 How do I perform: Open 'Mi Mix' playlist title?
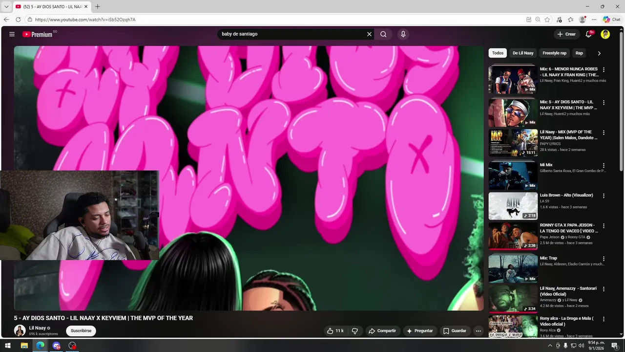[546, 165]
